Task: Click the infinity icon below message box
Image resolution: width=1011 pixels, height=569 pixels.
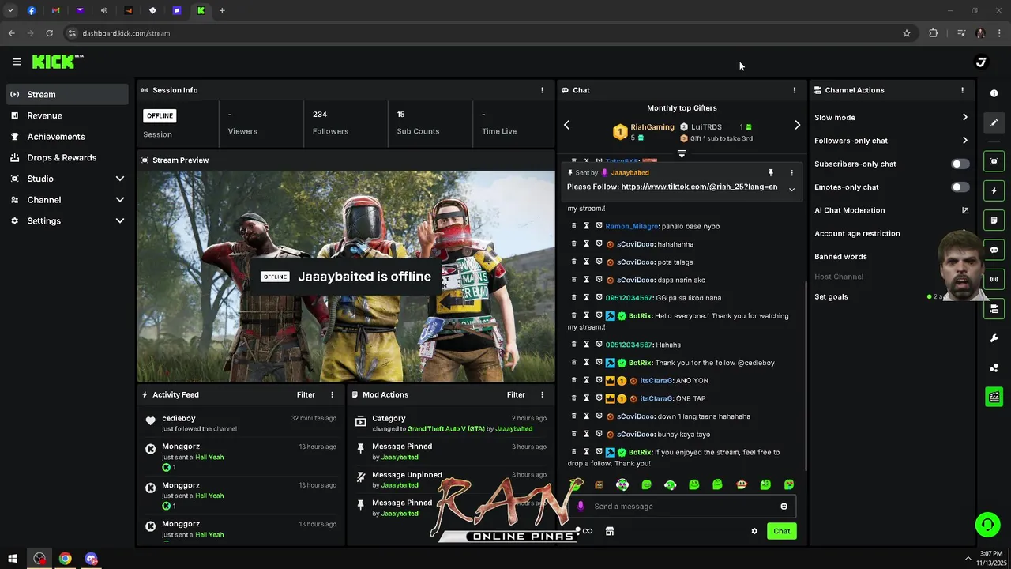Action: (587, 531)
